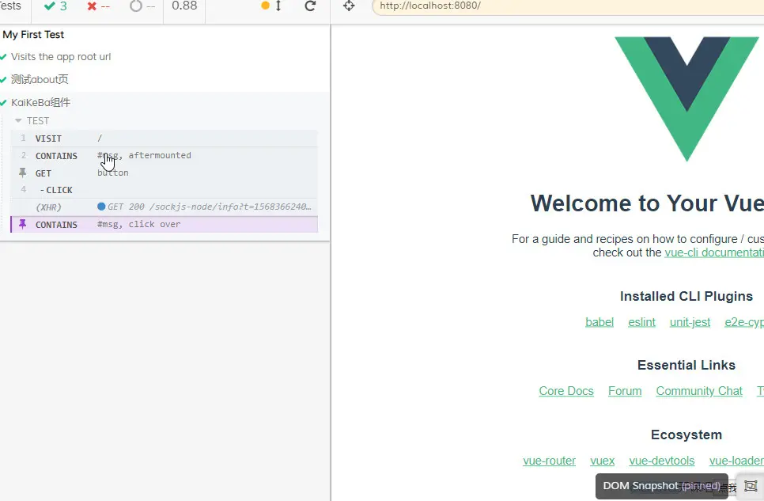Open the vue-loader link

(737, 461)
